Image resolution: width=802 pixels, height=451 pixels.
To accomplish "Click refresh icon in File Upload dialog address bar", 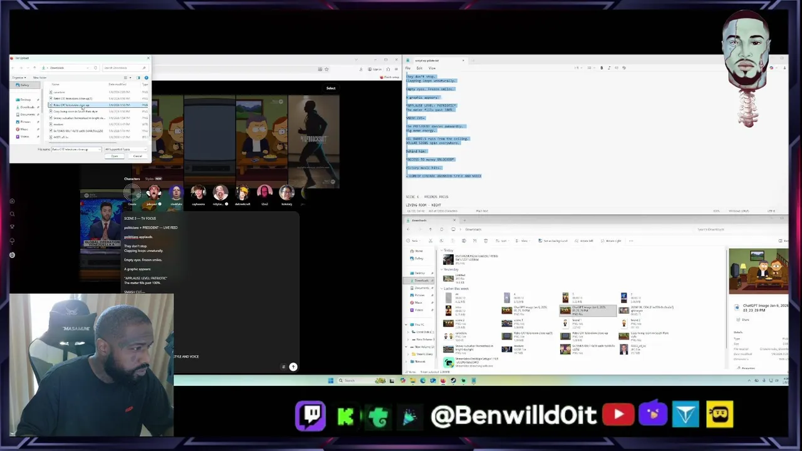I will point(95,68).
